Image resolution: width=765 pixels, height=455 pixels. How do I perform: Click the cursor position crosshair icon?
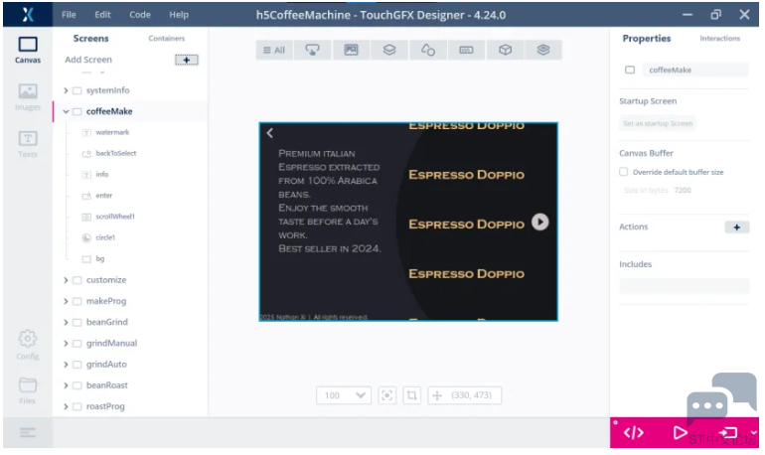(437, 395)
